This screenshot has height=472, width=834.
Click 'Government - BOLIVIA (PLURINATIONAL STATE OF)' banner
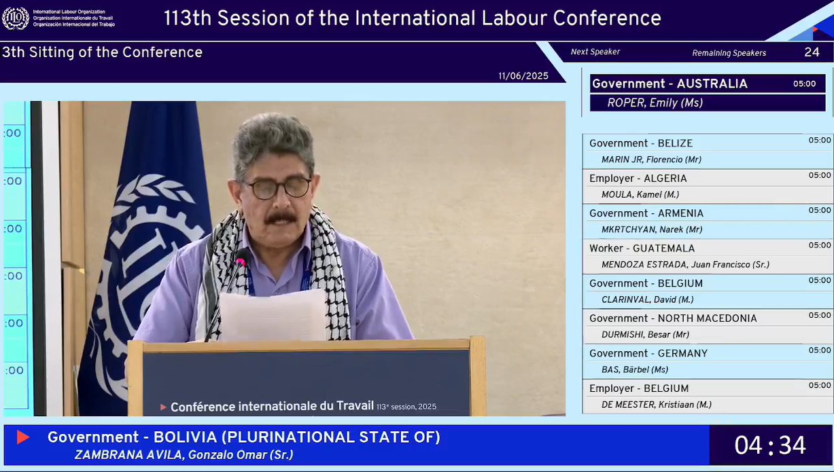click(244, 437)
